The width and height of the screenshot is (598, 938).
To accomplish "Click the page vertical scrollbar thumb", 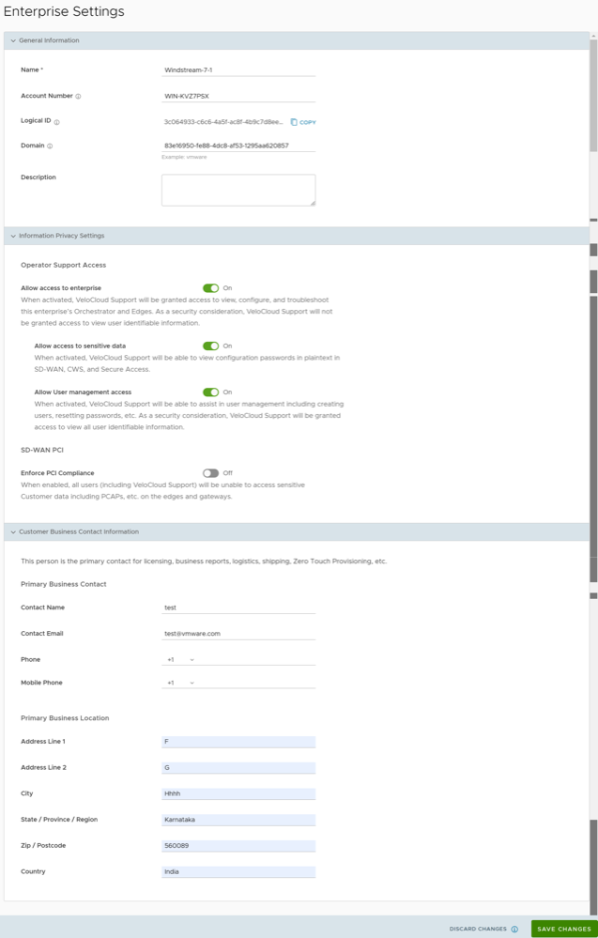I will click(x=593, y=94).
